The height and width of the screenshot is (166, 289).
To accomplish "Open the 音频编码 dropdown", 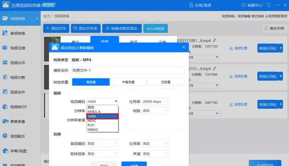I will click(102, 144).
